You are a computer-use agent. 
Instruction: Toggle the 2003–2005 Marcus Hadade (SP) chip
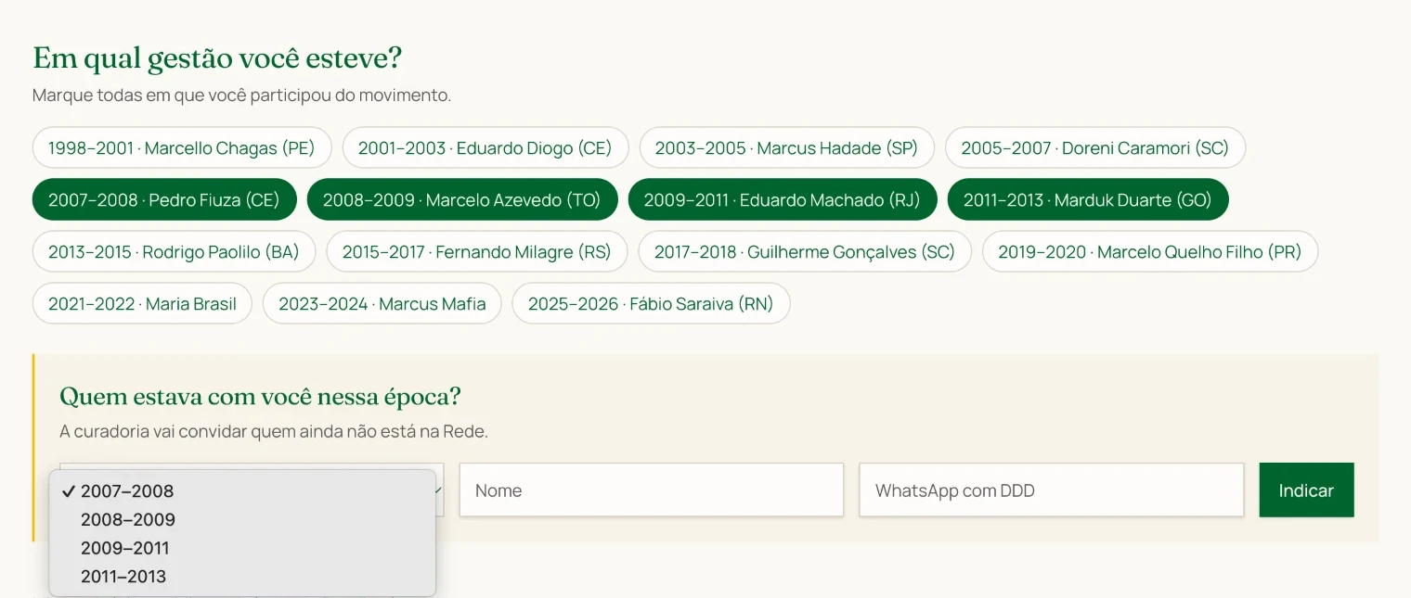(x=786, y=147)
